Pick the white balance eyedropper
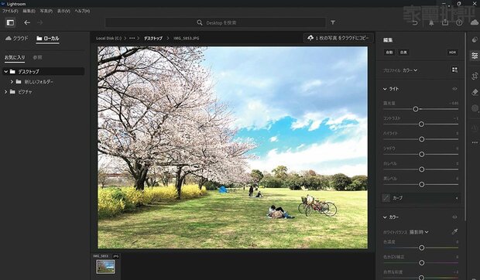The width and height of the screenshot is (480, 280). tap(454, 232)
